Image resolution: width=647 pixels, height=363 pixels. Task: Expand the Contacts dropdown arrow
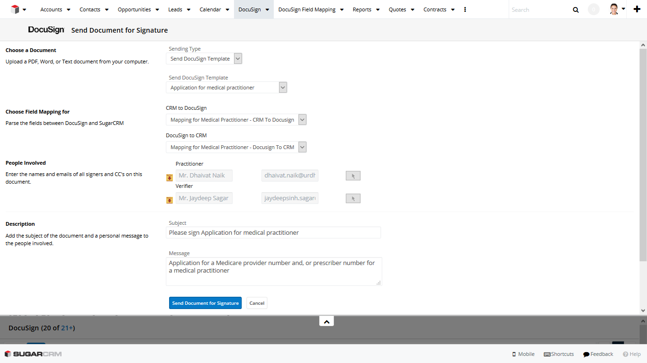[107, 9]
